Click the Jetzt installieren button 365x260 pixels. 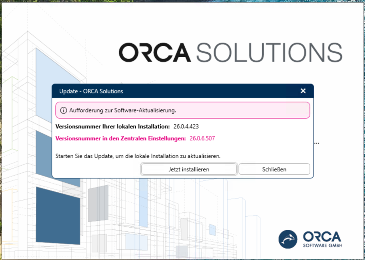[189, 169]
